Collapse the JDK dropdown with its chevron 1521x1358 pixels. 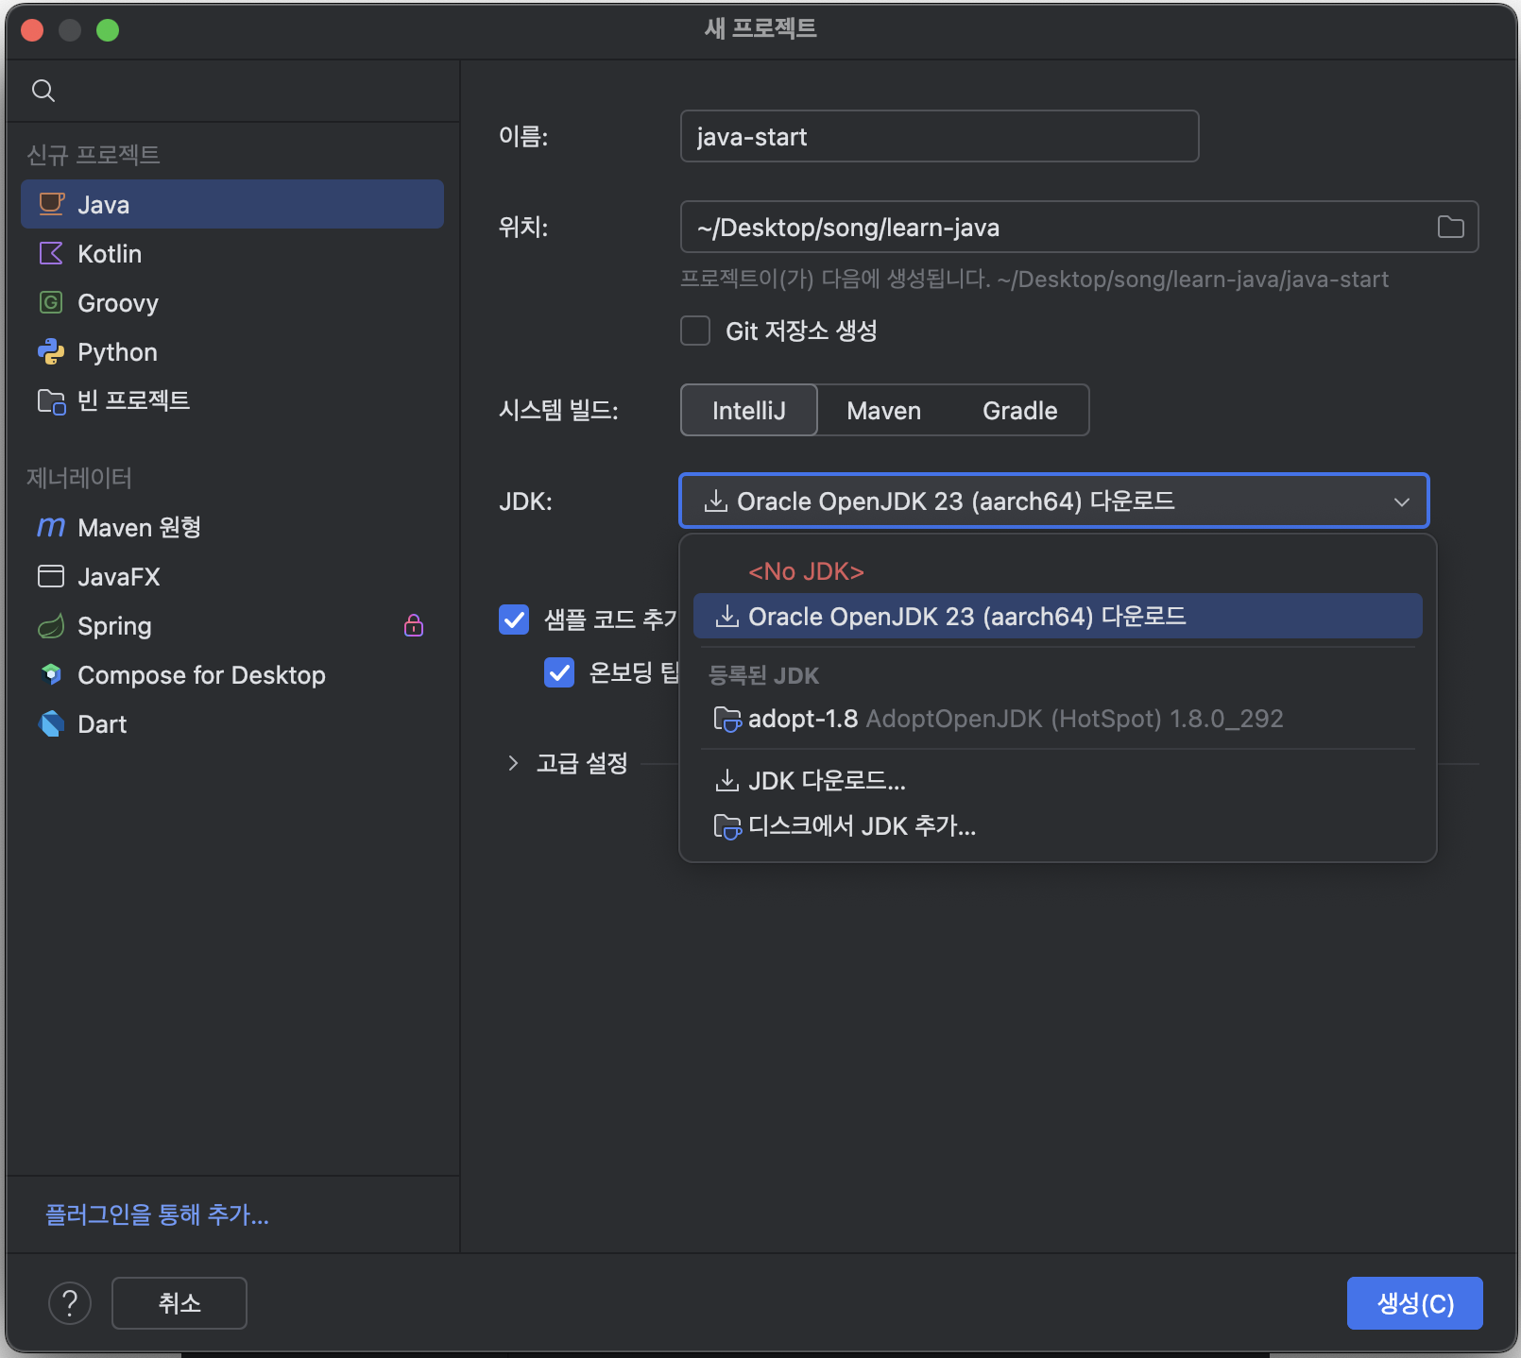1402,501
